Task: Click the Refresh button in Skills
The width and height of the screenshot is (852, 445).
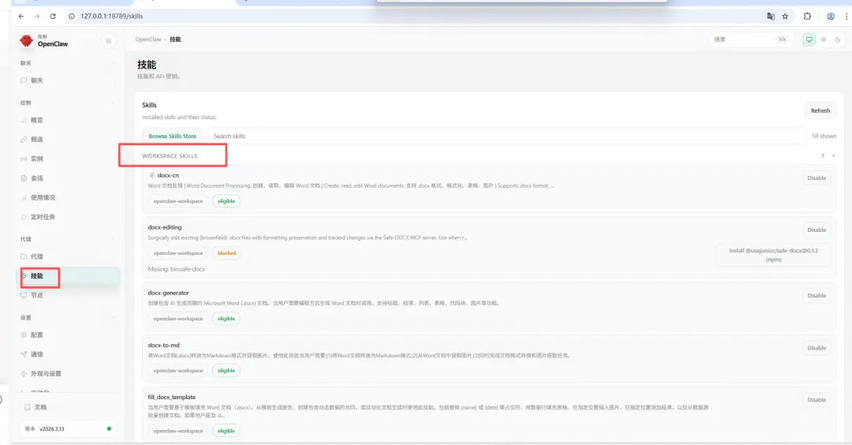Action: tap(820, 110)
